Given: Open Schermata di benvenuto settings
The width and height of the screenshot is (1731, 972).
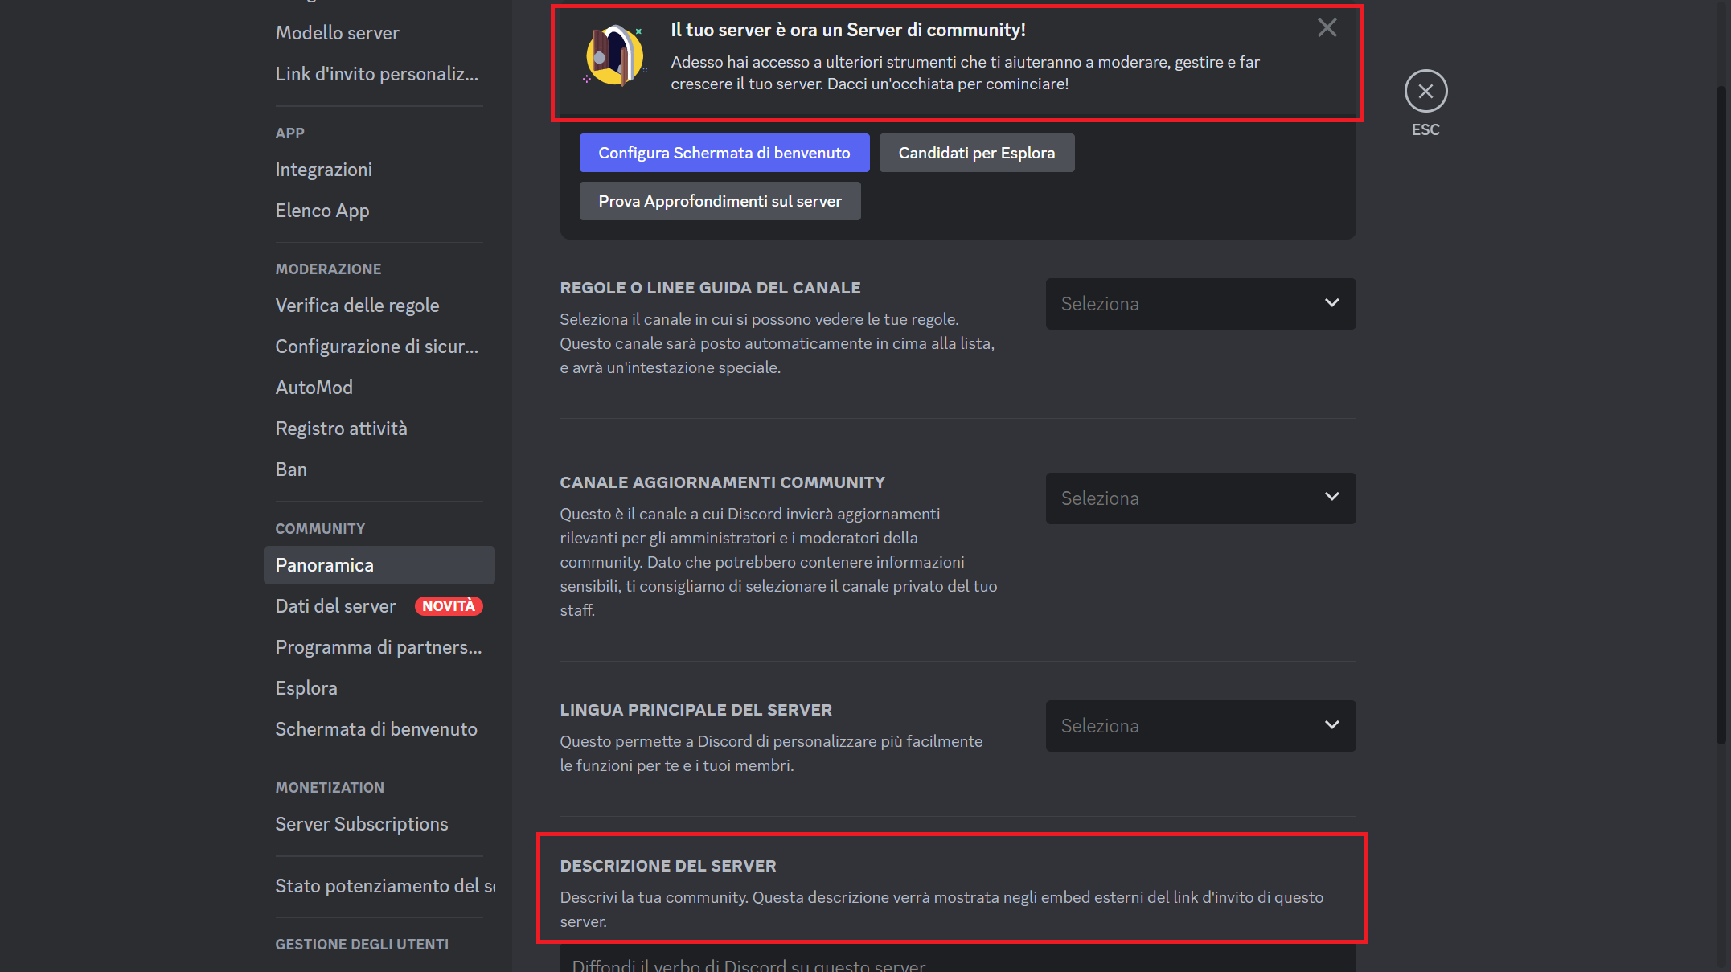Looking at the screenshot, I should click(375, 728).
